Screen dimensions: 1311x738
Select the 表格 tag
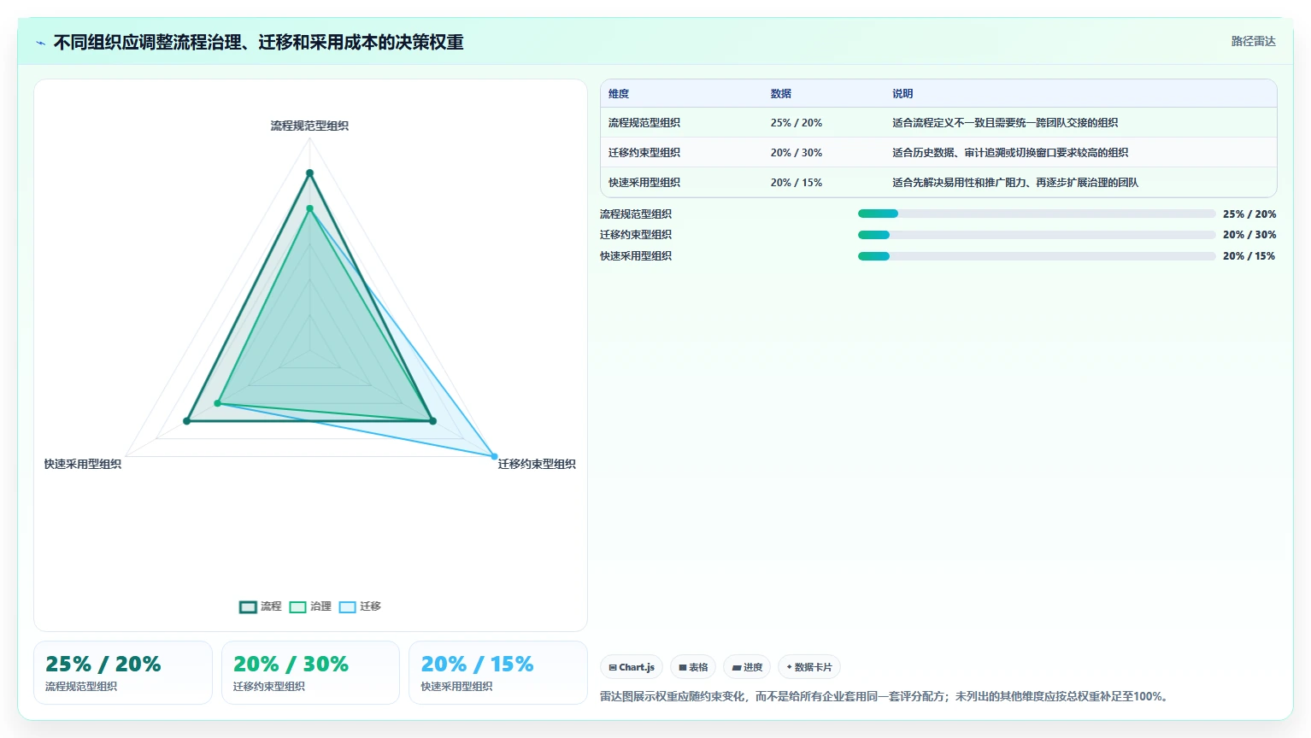(x=693, y=667)
